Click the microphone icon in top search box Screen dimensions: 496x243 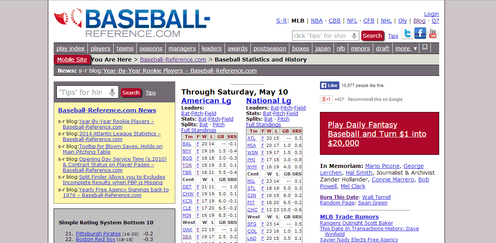[x=354, y=36]
